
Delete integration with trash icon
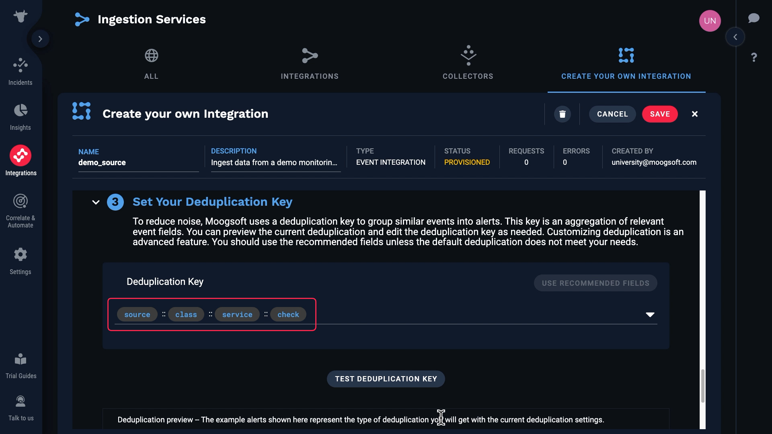(x=562, y=114)
